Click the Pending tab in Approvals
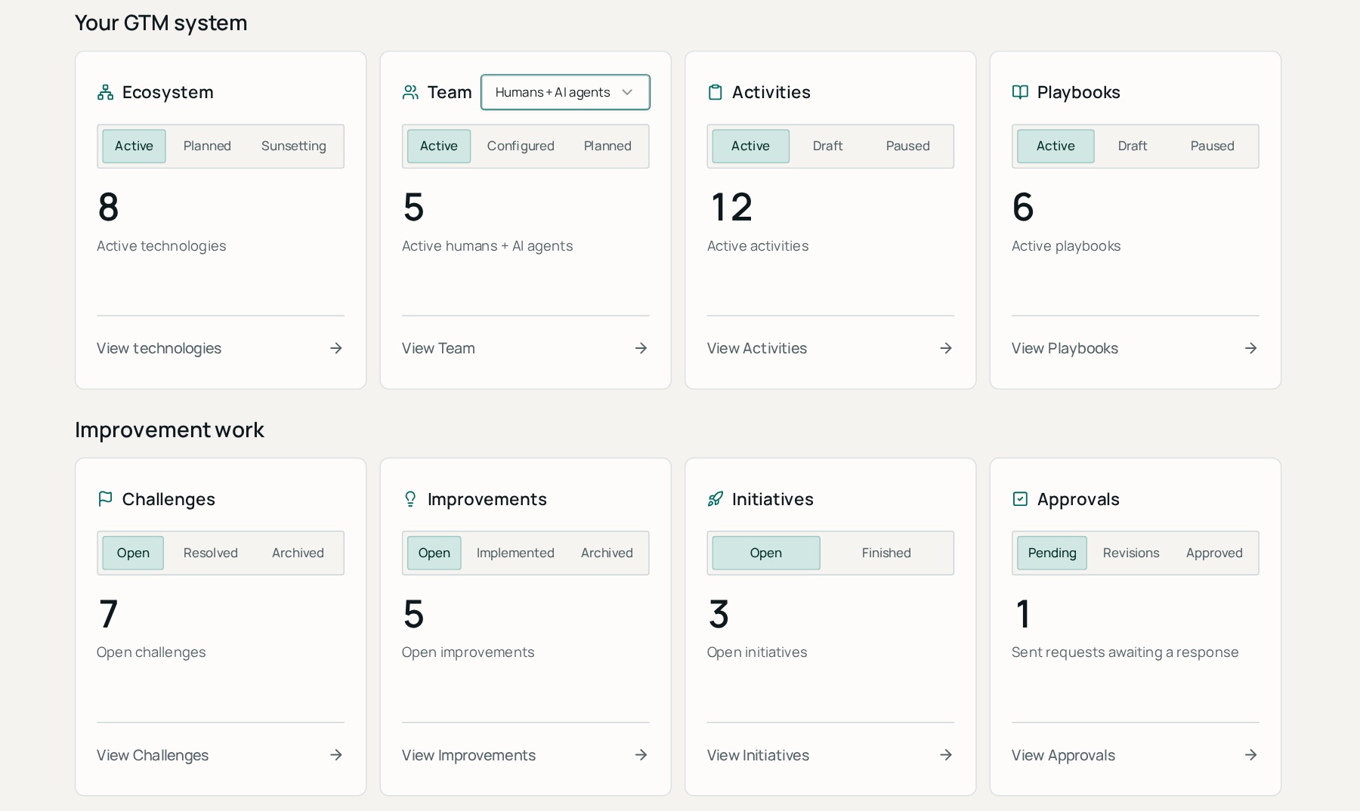1360x811 pixels. point(1052,554)
